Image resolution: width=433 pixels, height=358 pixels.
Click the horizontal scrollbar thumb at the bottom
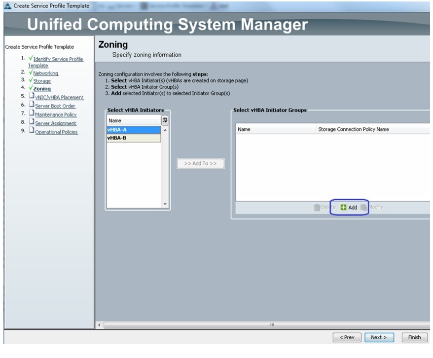[267, 325]
